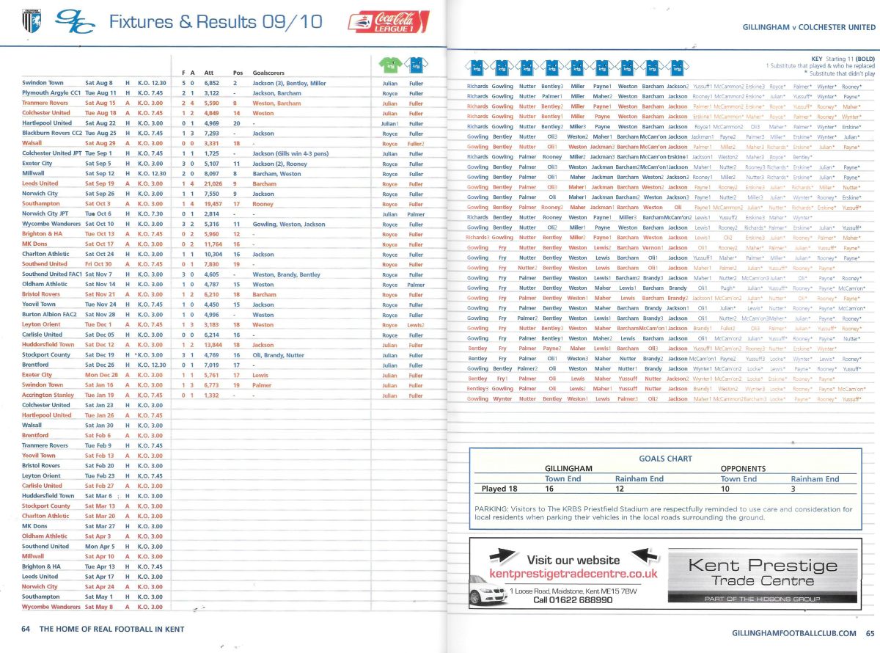This screenshot has width=880, height=653.
Task: Click the blue shirt above the Richards column
Action: pyautogui.click(x=476, y=67)
